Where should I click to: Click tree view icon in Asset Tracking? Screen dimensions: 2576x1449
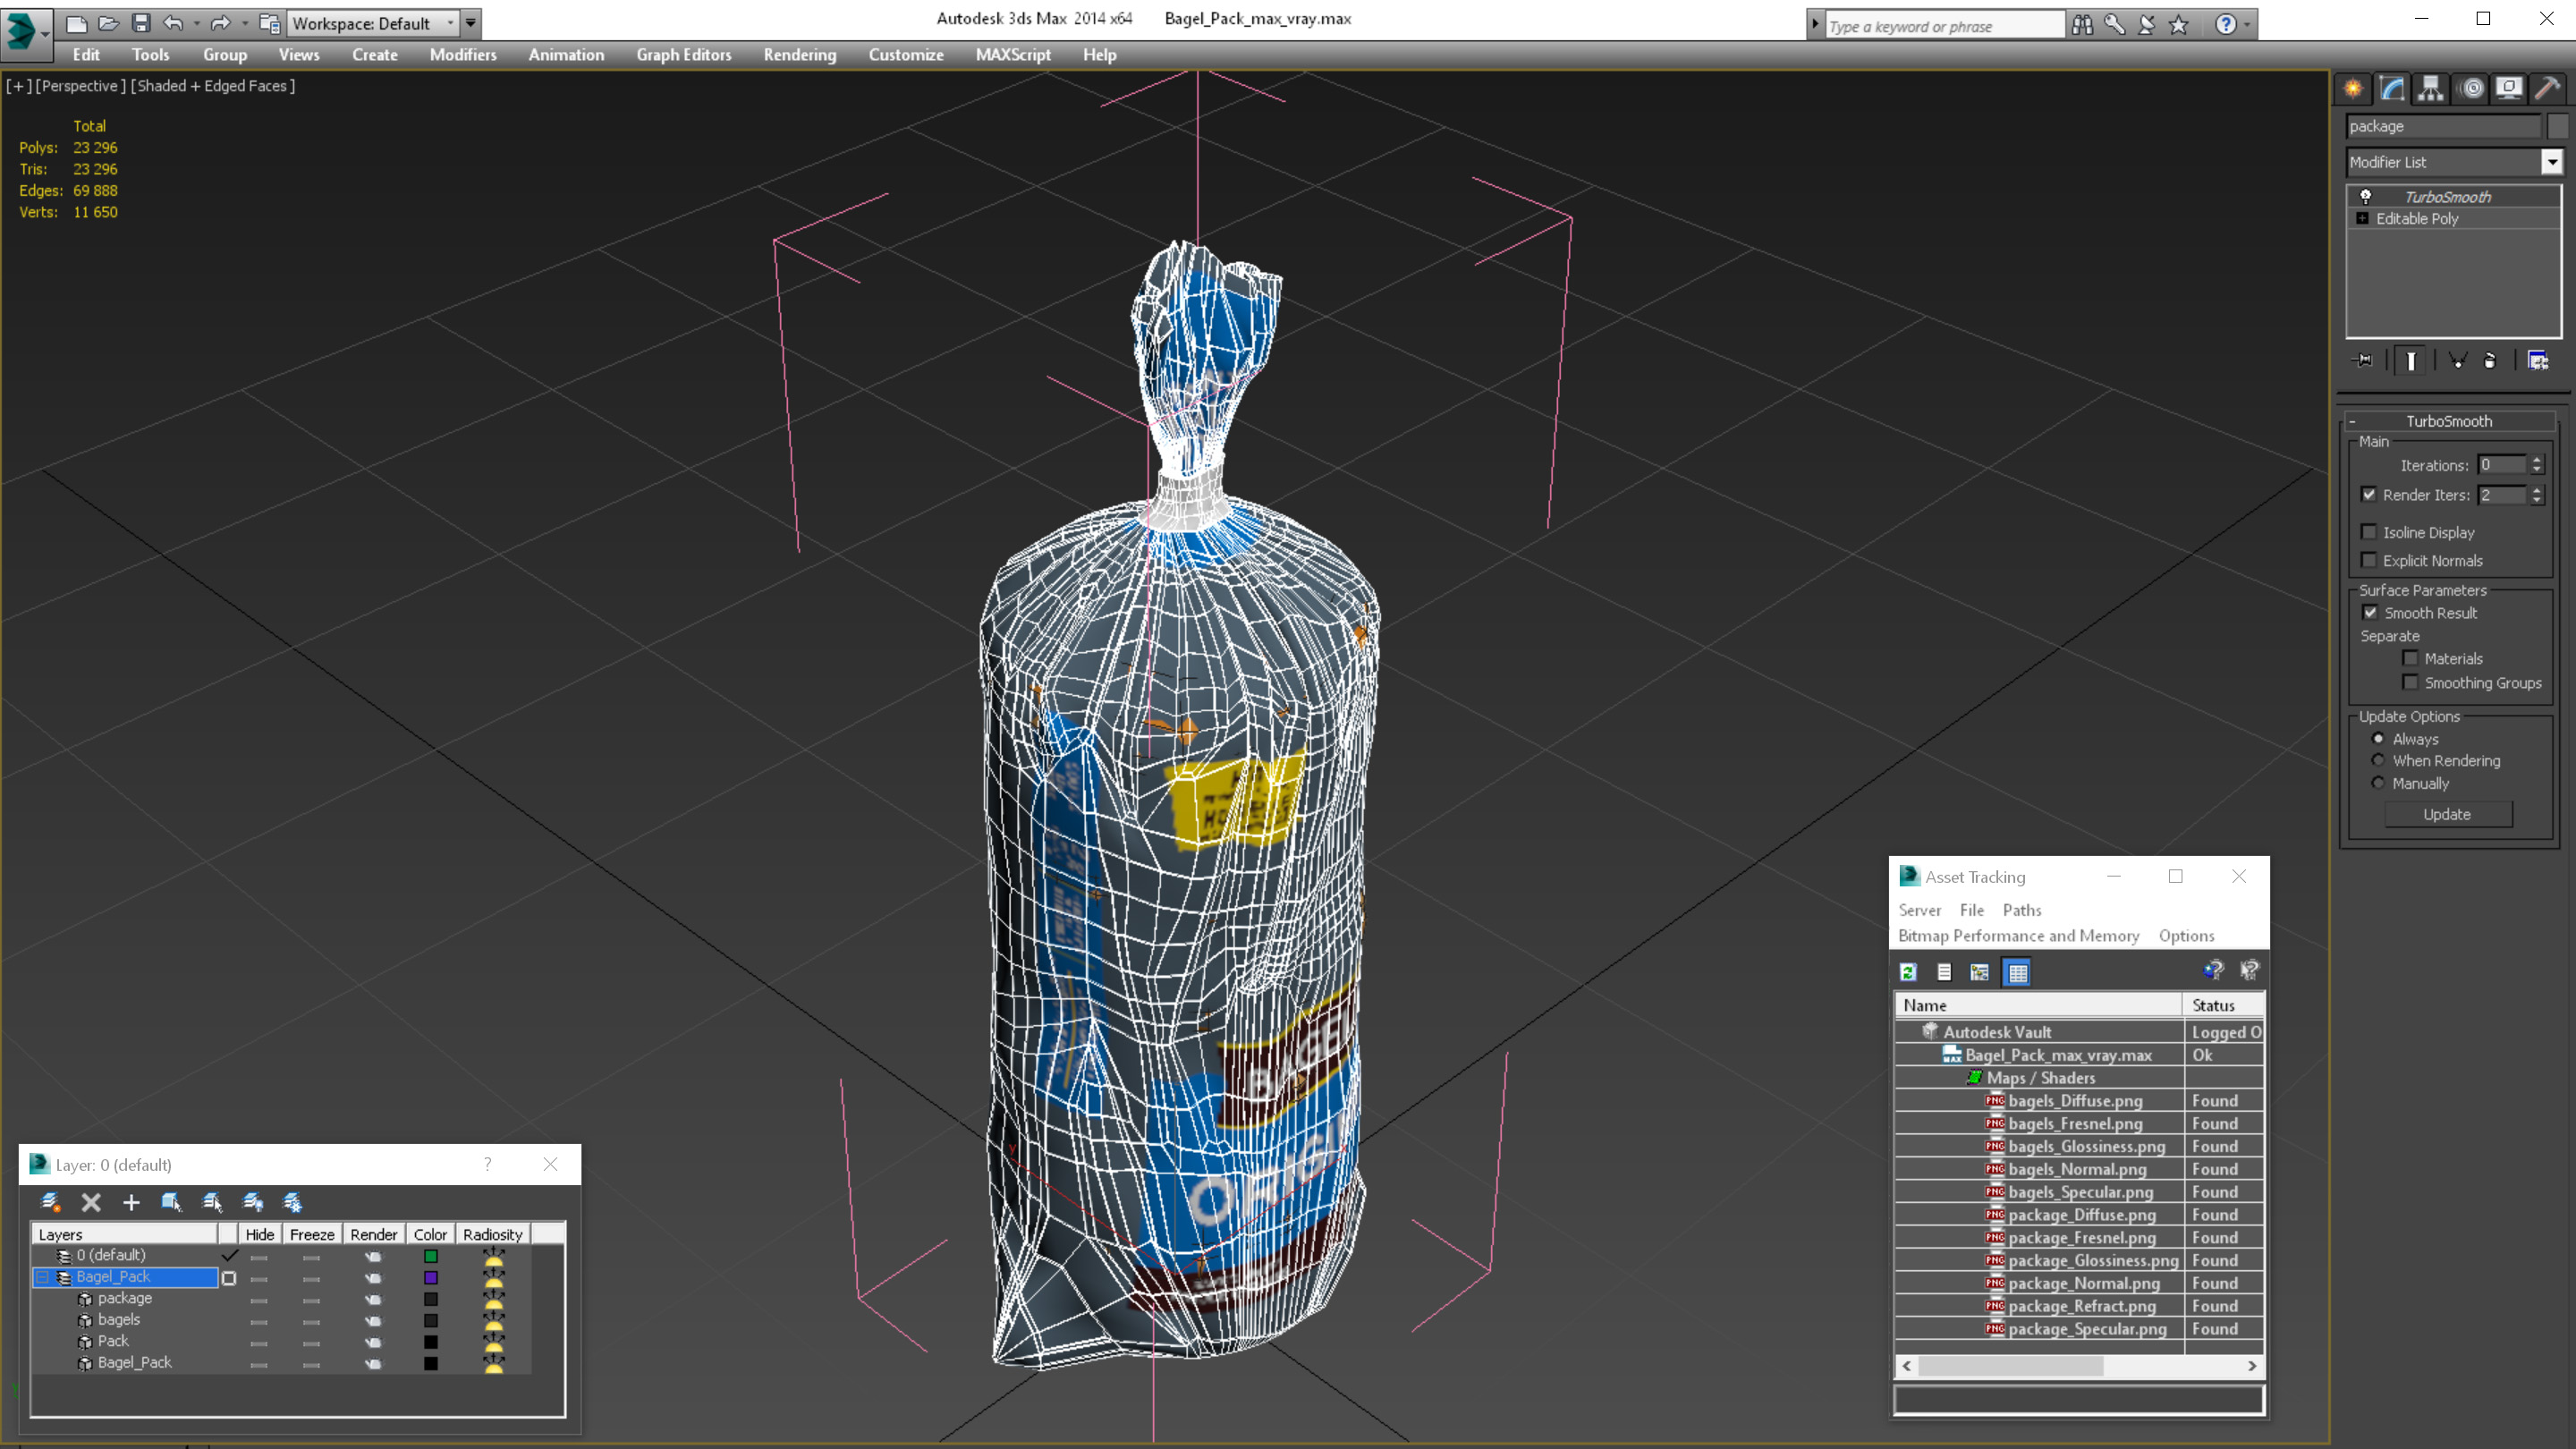[x=1979, y=972]
